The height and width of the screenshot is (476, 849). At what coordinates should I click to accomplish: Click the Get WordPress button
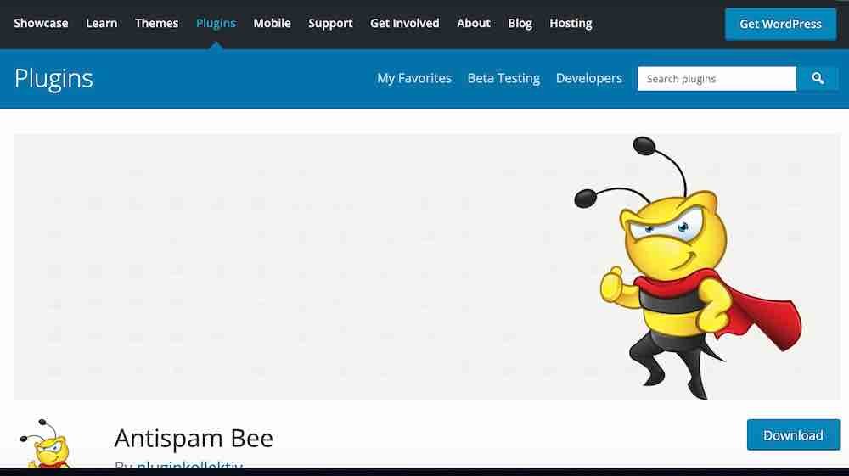(780, 24)
